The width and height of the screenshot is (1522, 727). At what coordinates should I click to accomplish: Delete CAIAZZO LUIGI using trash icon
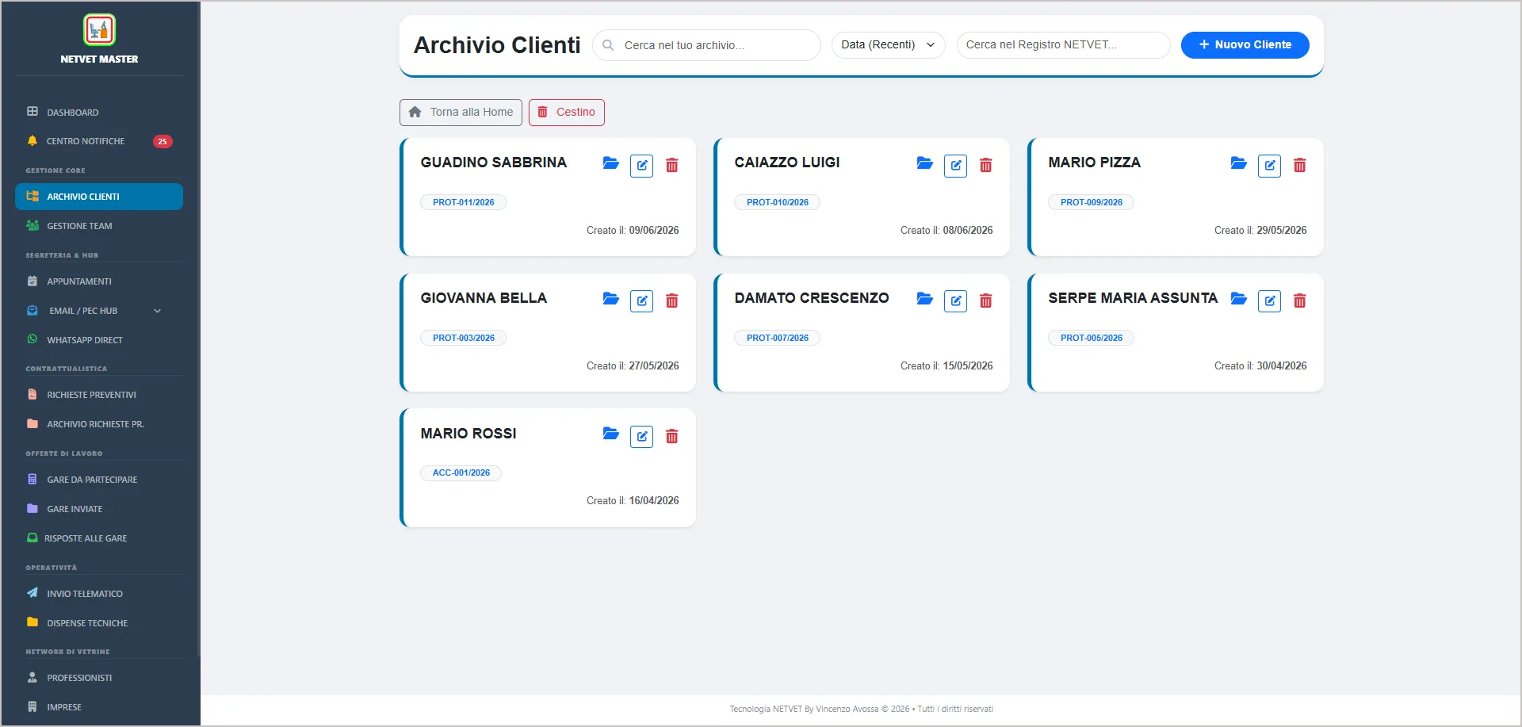pos(985,165)
